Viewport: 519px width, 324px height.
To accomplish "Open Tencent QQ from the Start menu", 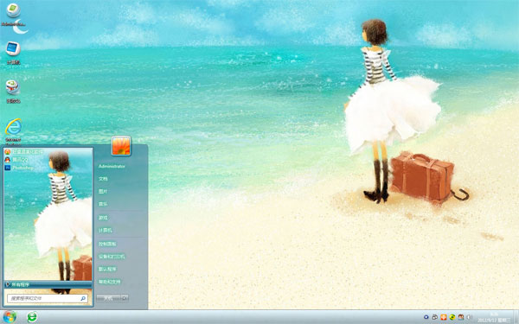I will 16,160.
